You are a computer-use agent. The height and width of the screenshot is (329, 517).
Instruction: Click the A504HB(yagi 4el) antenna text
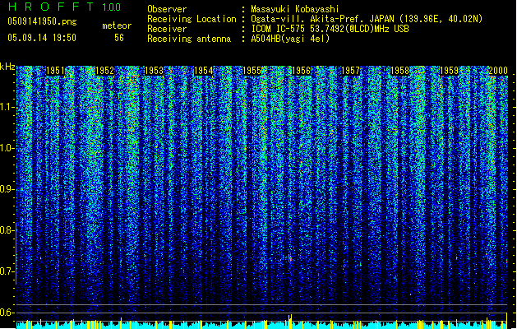[x=290, y=39]
